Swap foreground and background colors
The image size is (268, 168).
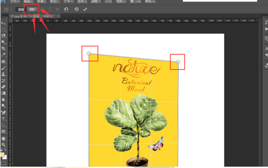5,150
